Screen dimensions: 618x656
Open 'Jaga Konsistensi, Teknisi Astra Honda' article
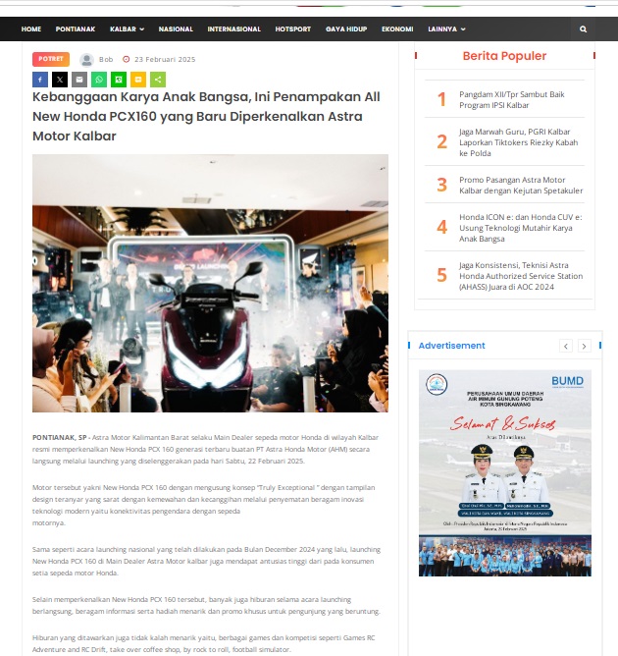click(x=521, y=276)
